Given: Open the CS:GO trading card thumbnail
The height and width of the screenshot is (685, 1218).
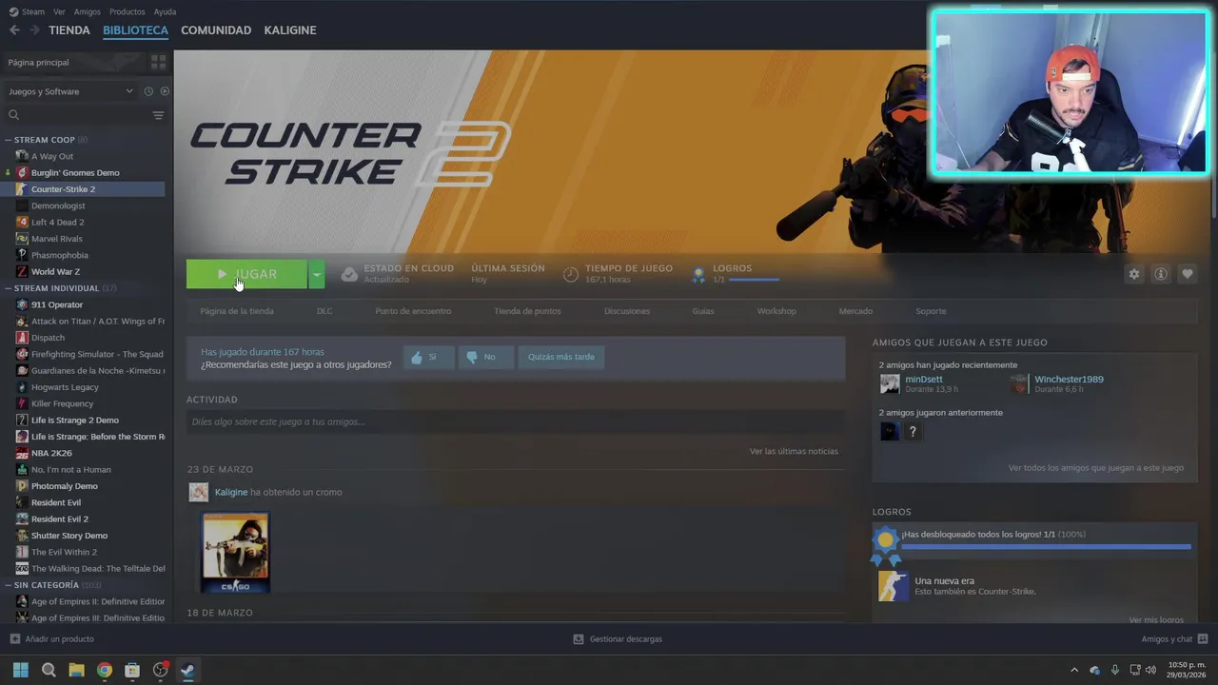Looking at the screenshot, I should (236, 553).
